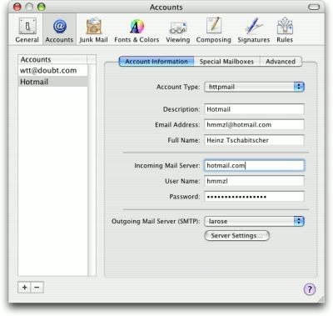Switch to the Advanced tab
The height and width of the screenshot is (316, 333).
281,62
